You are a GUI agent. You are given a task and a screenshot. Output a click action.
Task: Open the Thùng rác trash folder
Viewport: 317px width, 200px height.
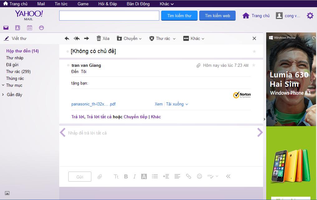pos(15,79)
